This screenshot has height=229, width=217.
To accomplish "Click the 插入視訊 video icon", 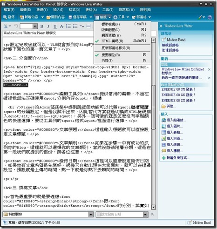I will pos(163,145).
